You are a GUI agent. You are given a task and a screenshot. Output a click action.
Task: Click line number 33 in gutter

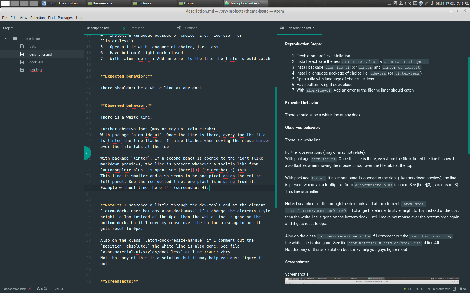88,176
